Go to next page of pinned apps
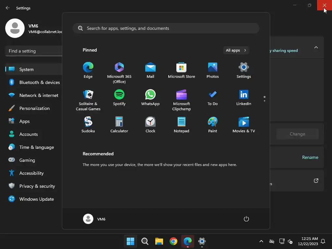 coord(265,101)
